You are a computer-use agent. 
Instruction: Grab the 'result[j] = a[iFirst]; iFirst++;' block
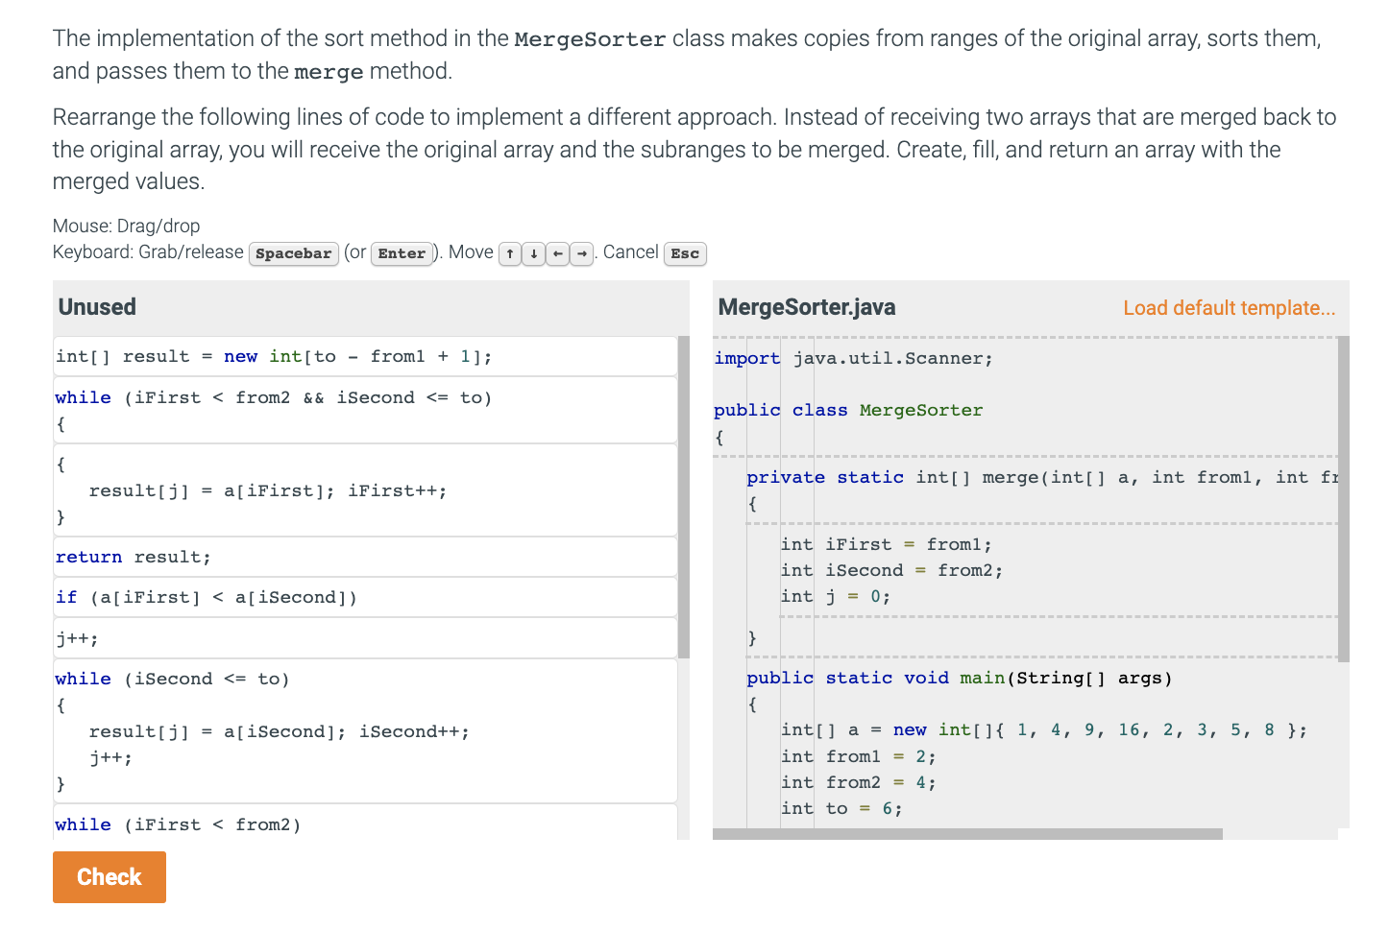(x=366, y=490)
